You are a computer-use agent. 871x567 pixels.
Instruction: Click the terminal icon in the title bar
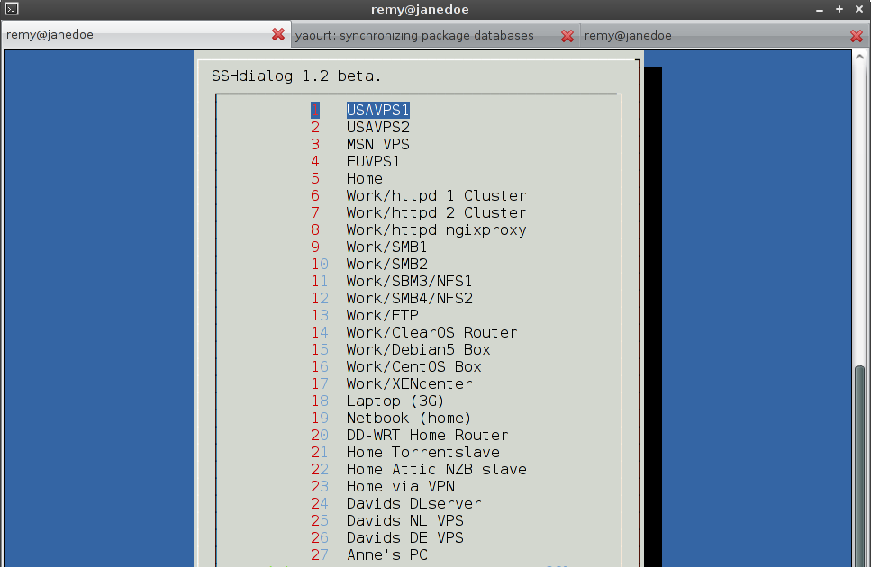point(12,9)
